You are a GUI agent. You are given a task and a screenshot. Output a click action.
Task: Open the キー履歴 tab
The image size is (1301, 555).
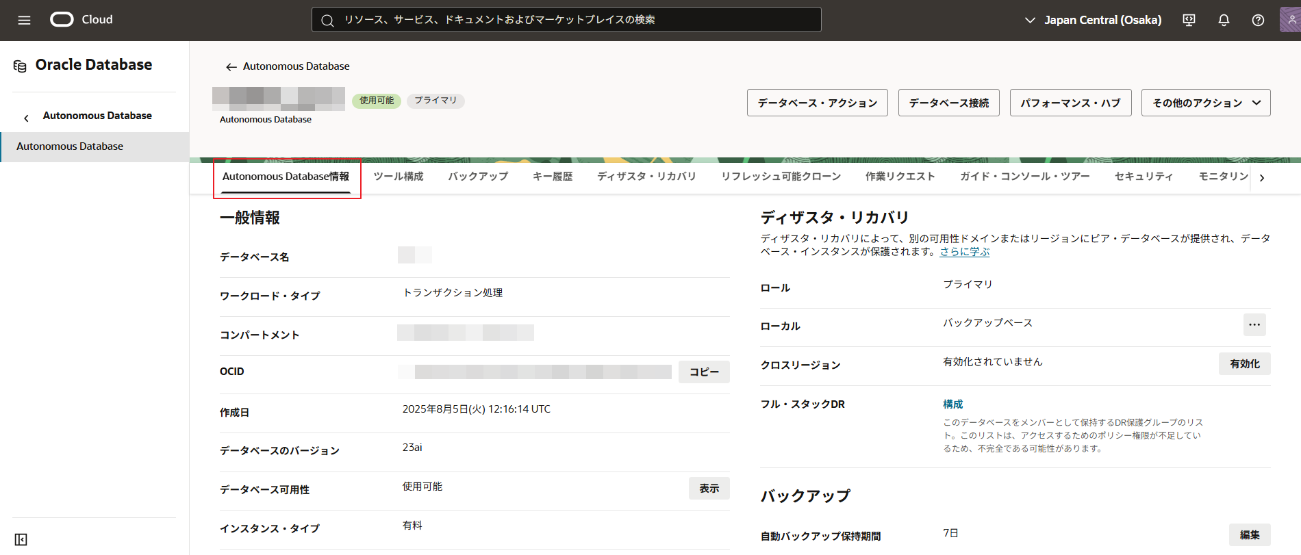tap(553, 177)
